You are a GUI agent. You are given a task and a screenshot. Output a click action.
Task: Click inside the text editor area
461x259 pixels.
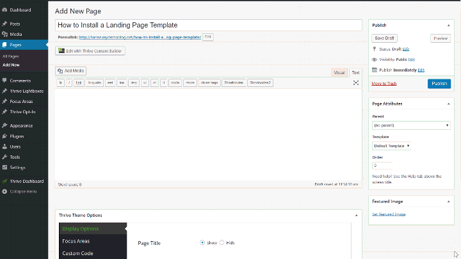[208, 134]
